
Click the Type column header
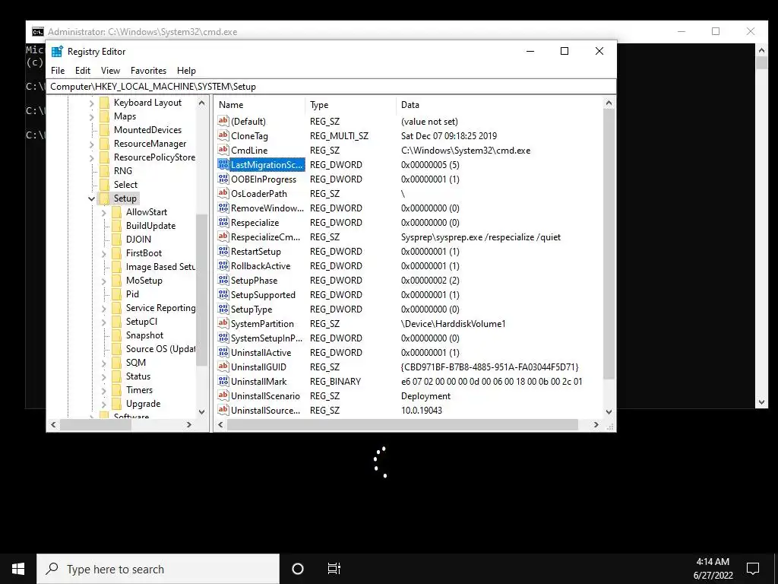[x=351, y=105]
